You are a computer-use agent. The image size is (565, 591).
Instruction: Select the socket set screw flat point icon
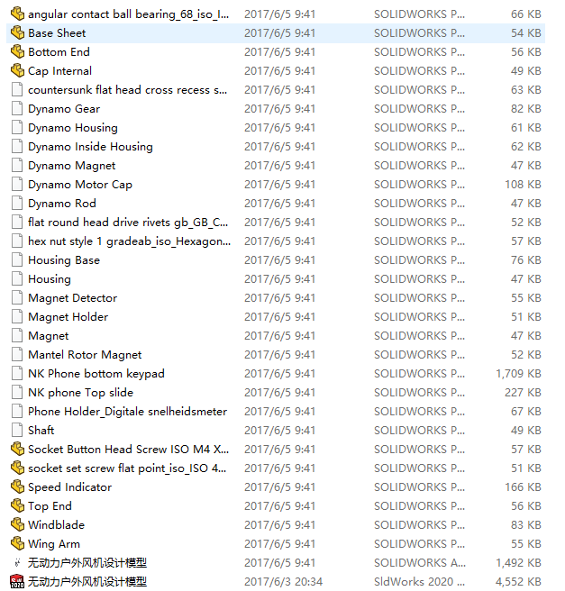[x=17, y=468]
